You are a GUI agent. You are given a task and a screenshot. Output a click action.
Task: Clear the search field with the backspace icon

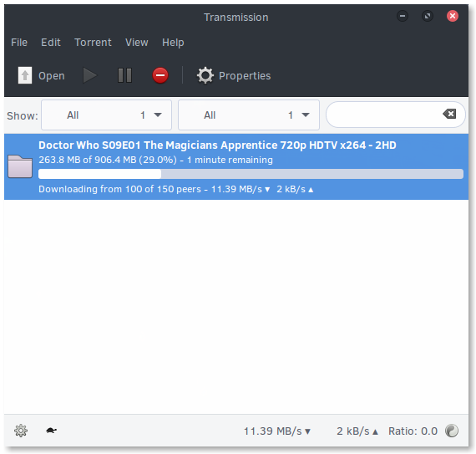click(x=449, y=114)
